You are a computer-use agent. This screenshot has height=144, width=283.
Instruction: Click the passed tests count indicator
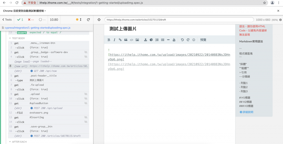click(20, 20)
